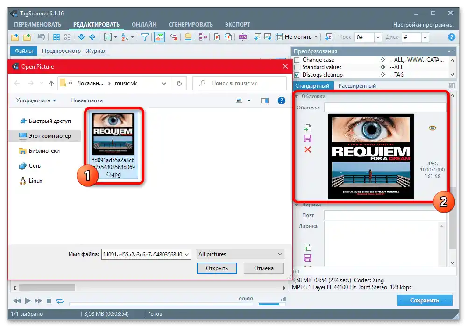Click the blue down arrow icon
Viewport: 467px width, 327px height.
(81, 37)
